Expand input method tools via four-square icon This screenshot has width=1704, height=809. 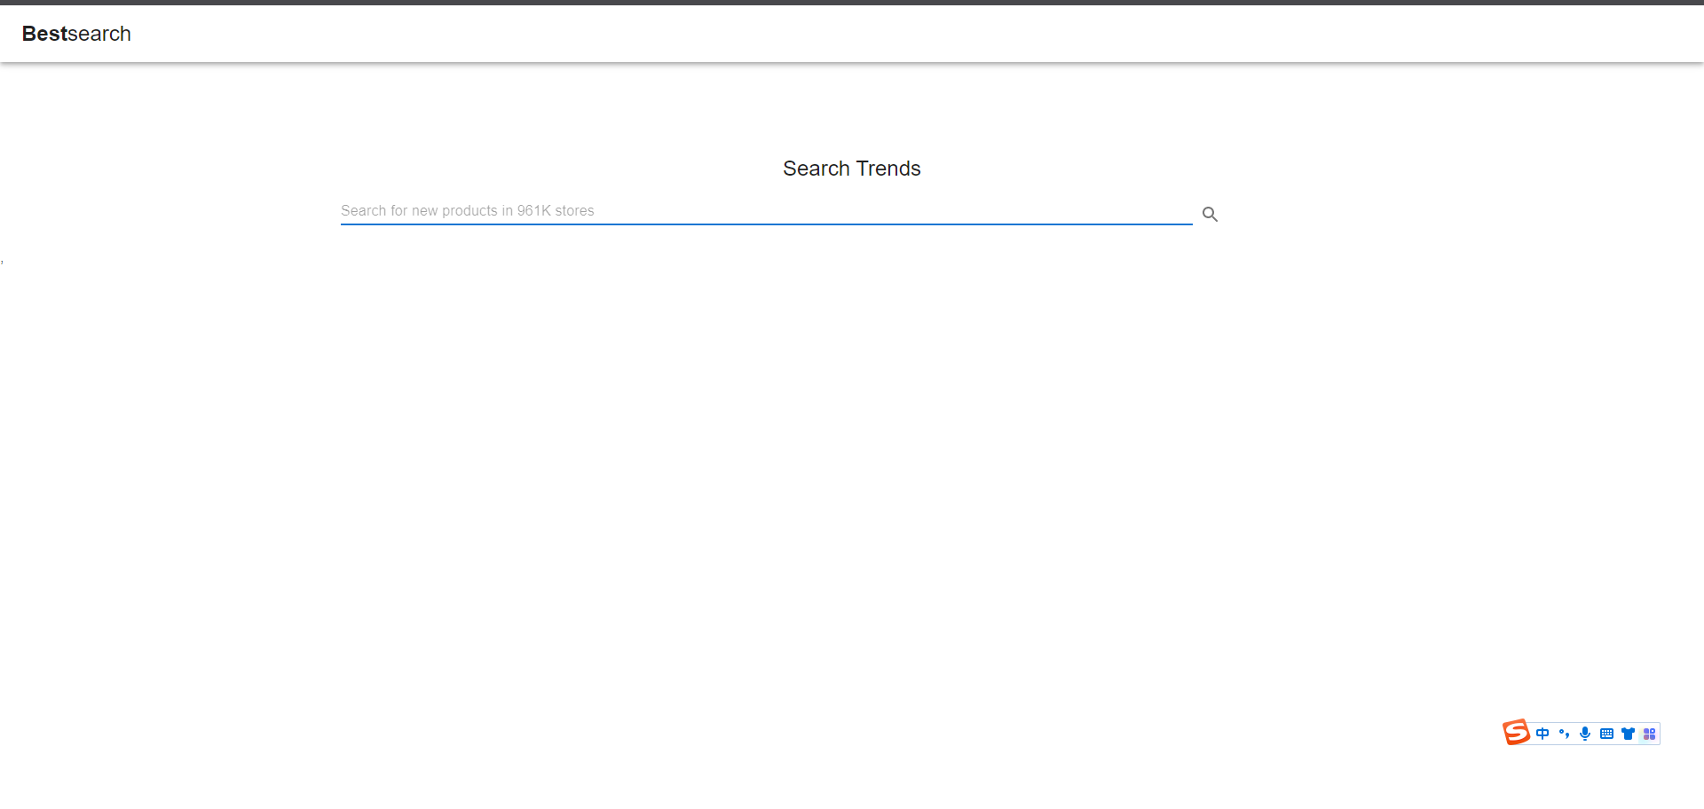tap(1650, 734)
